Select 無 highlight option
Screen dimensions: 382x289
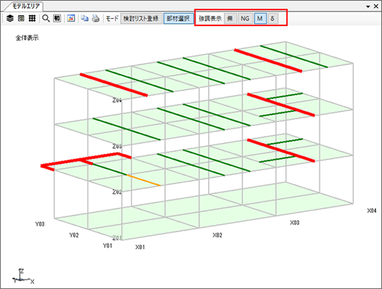230,19
